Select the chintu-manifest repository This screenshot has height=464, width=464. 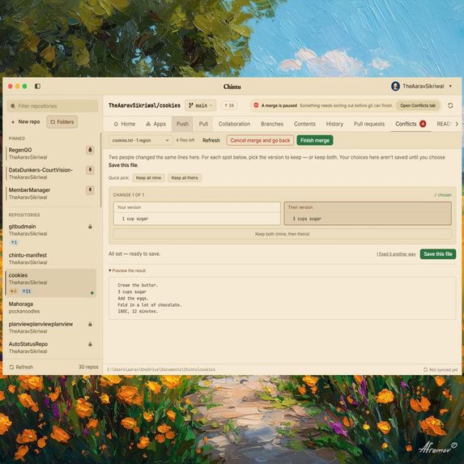50,258
